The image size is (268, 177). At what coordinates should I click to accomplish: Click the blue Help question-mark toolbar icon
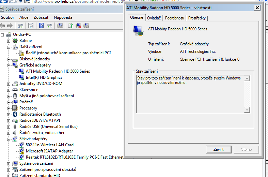(41, 26)
